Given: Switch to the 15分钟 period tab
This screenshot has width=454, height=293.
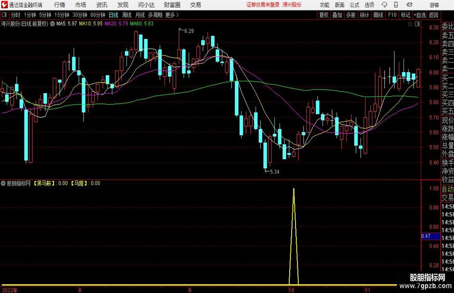Looking at the screenshot, I should click(x=62, y=15).
